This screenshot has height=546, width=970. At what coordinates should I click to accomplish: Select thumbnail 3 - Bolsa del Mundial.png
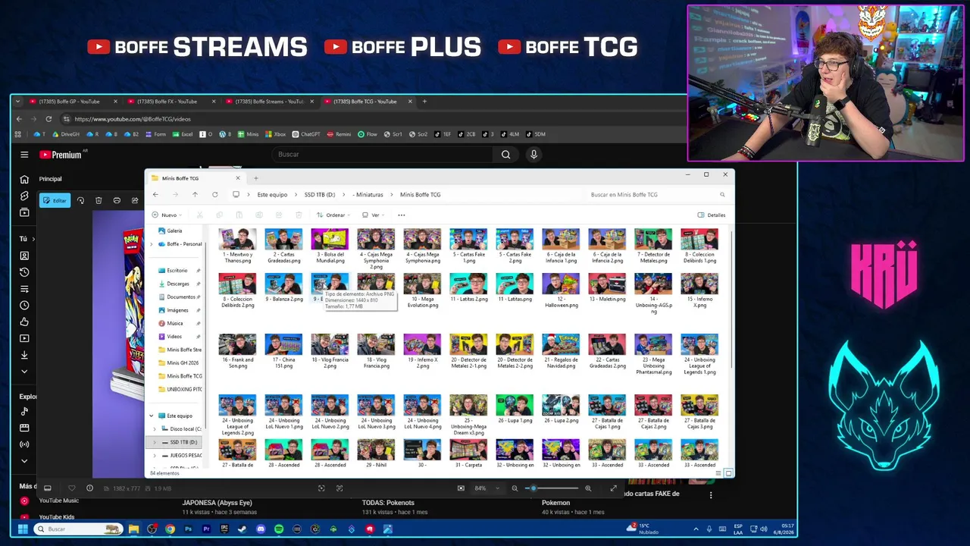point(330,246)
